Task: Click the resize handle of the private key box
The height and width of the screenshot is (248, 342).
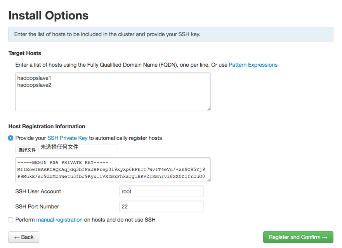Action: [x=208, y=179]
